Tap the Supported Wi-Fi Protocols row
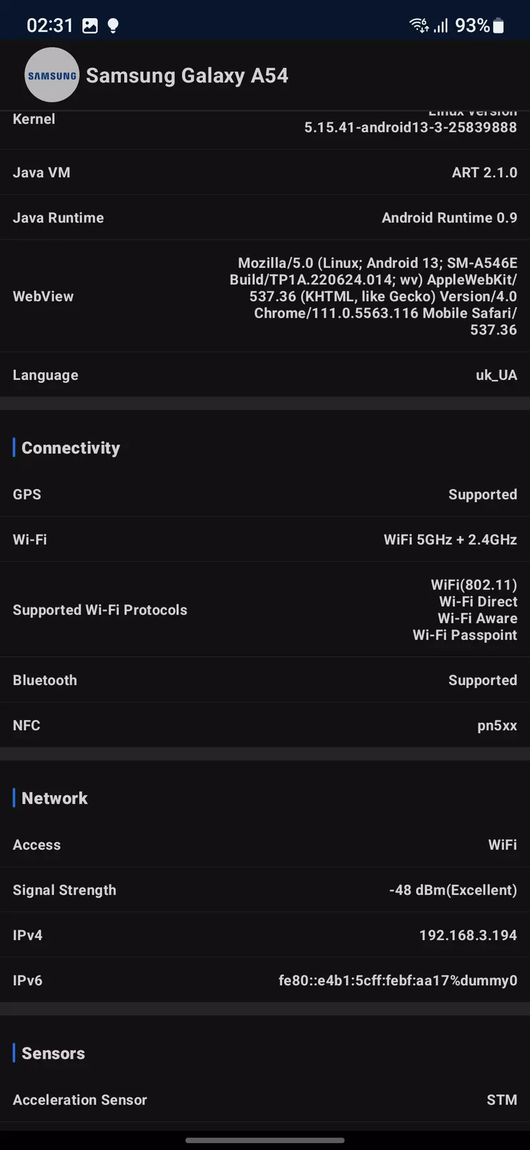Viewport: 530px width, 1150px height. (265, 610)
